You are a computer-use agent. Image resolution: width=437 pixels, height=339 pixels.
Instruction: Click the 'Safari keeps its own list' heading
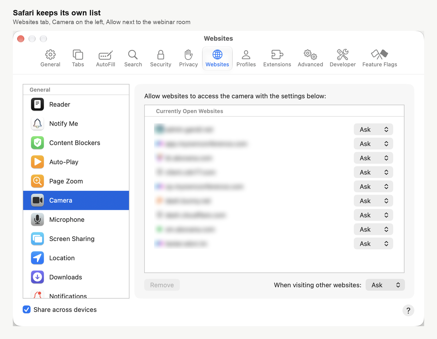57,13
